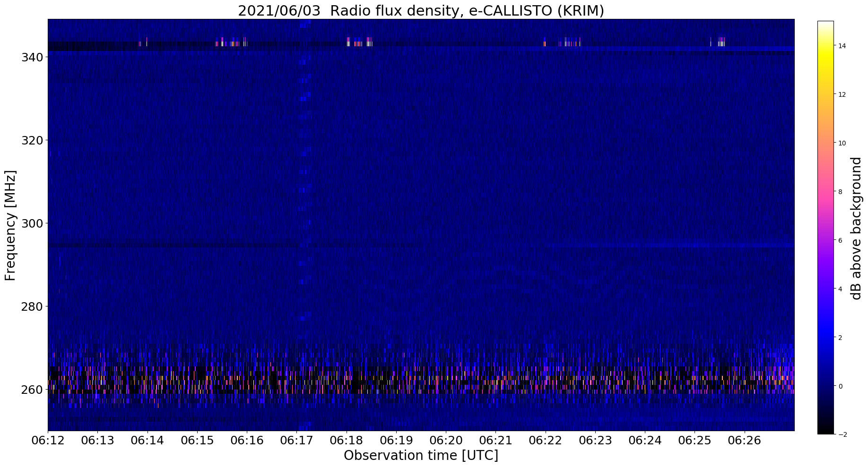Click the colorbar tick label −2
The width and height of the screenshot is (868, 467).
click(x=842, y=435)
